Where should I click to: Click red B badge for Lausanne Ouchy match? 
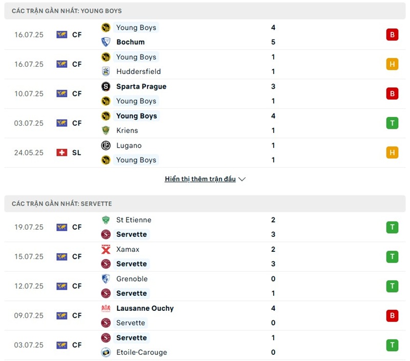[x=392, y=315]
